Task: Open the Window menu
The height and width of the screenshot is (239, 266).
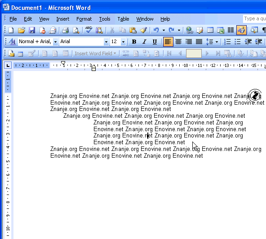Action: click(x=145, y=19)
